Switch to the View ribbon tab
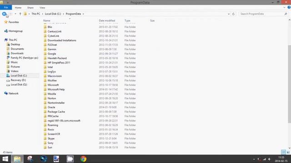Screen dimensions: 291x163 [x=42, y=8]
